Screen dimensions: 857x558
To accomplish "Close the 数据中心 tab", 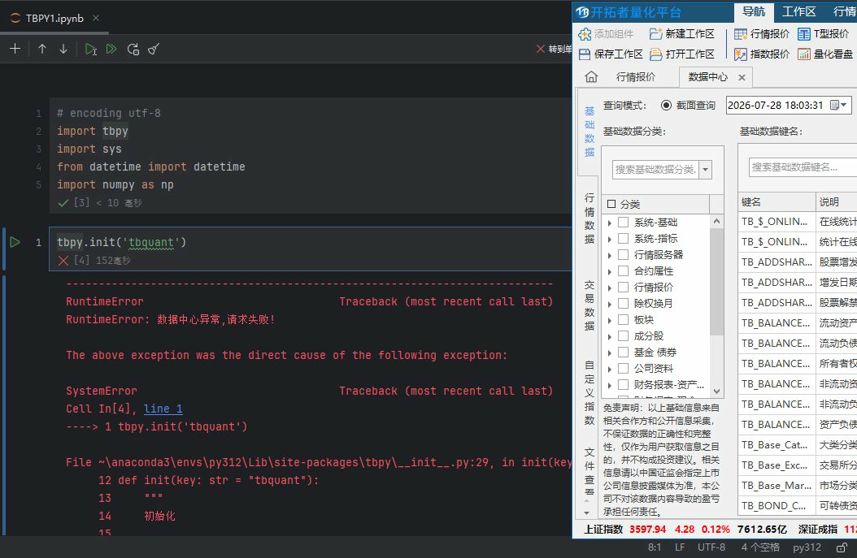I will pyautogui.click(x=742, y=77).
